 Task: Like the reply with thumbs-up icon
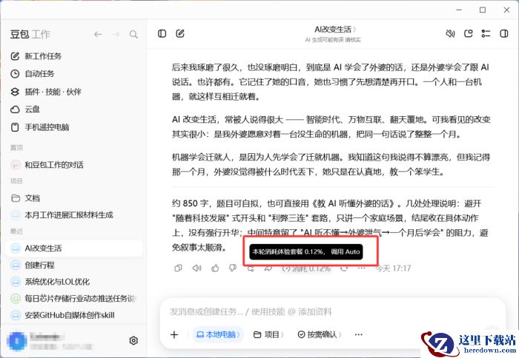pos(215,268)
